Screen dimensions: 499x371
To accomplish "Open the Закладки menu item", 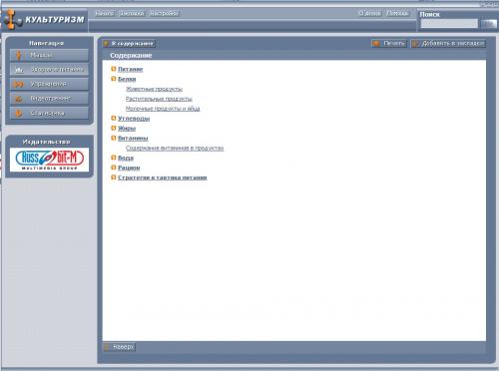I will point(132,13).
